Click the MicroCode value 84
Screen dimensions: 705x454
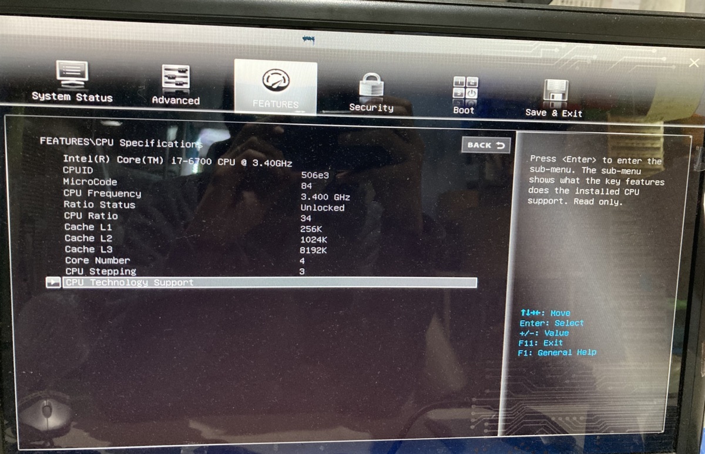click(306, 186)
